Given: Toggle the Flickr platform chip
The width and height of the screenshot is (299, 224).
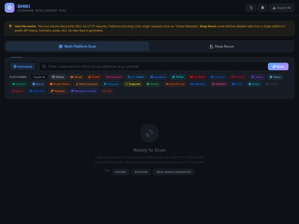Looking at the screenshot, I should pyautogui.click(x=237, y=84).
